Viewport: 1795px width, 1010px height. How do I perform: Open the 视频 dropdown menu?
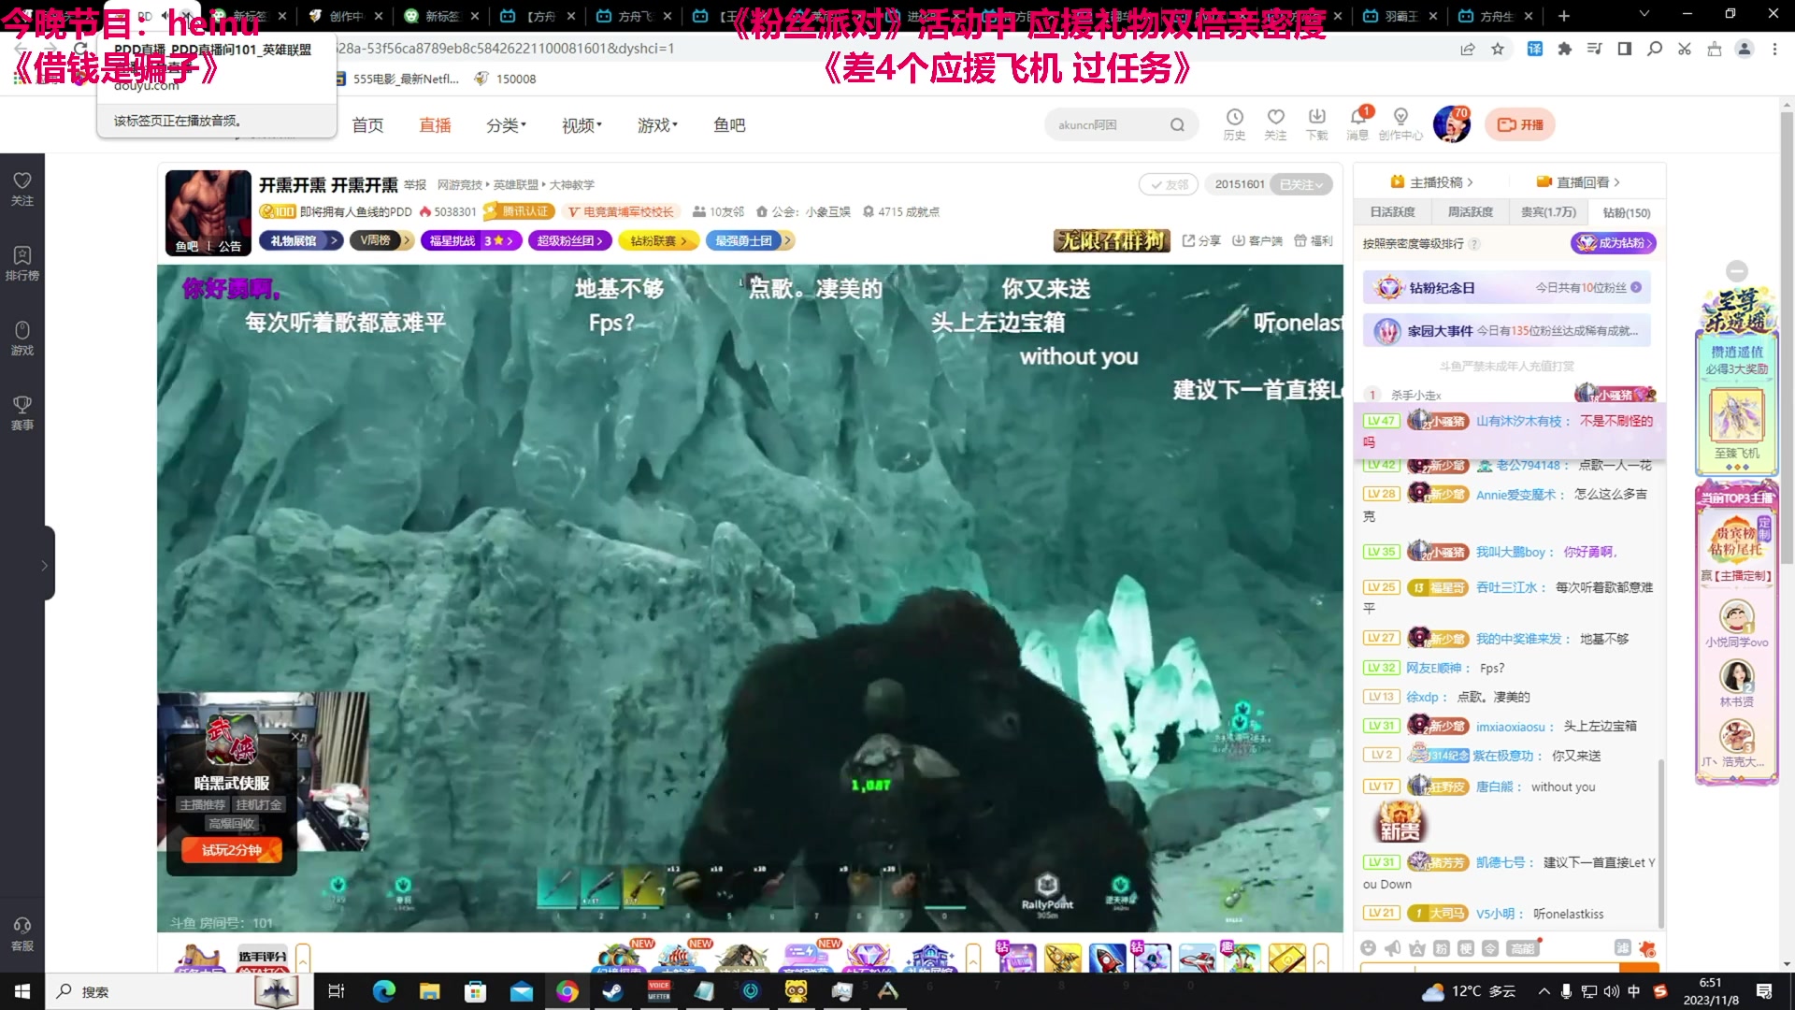580,124
